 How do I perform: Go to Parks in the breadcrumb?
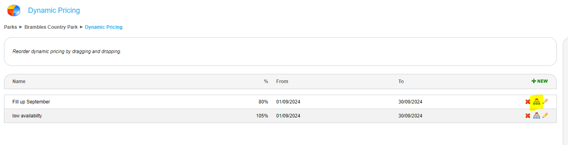10,27
